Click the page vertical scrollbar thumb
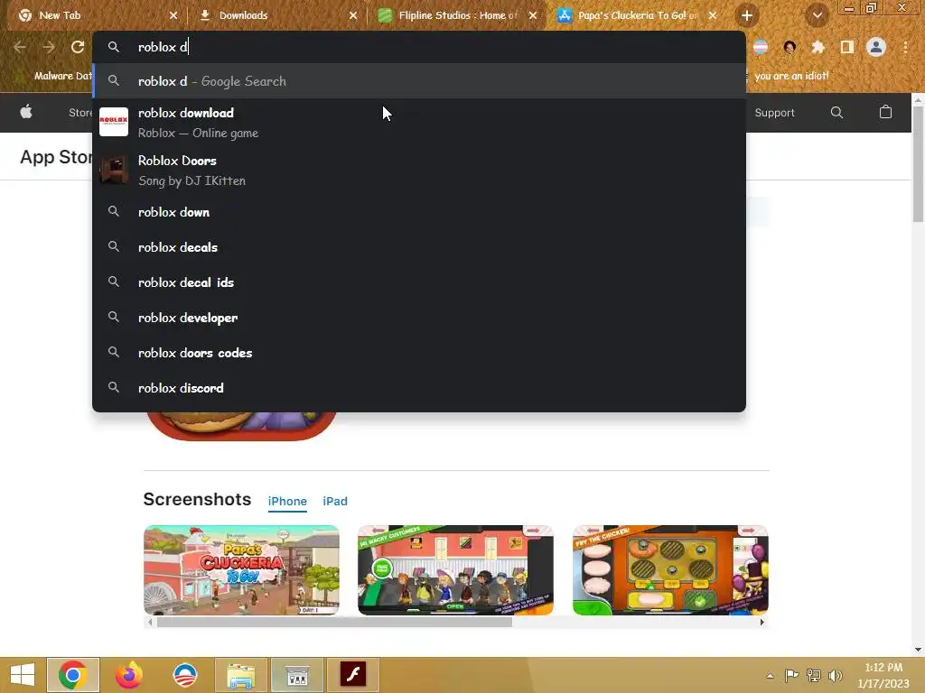The height and width of the screenshot is (693, 925). point(918,165)
